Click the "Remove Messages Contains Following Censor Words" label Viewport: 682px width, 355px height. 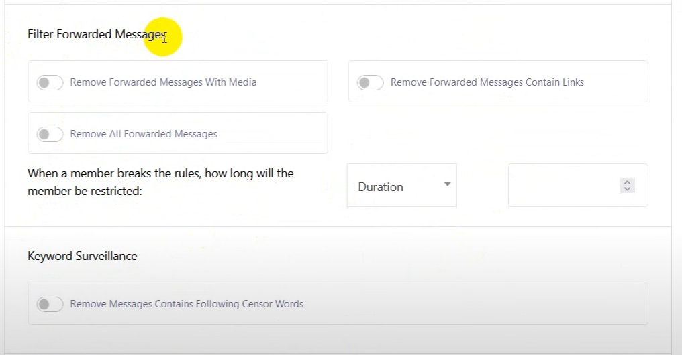(187, 304)
